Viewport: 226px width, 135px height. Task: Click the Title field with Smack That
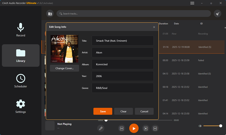click(122, 40)
